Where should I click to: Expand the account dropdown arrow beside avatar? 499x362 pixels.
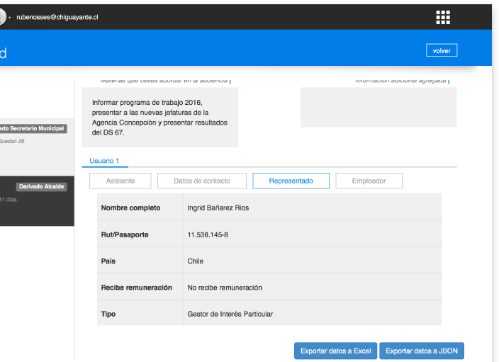tap(10, 18)
